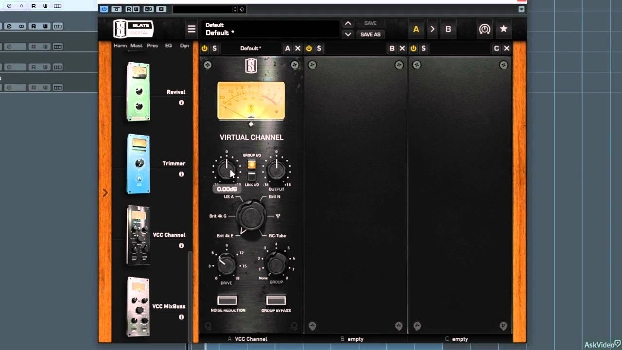Solo slot A with S button

click(x=215, y=48)
